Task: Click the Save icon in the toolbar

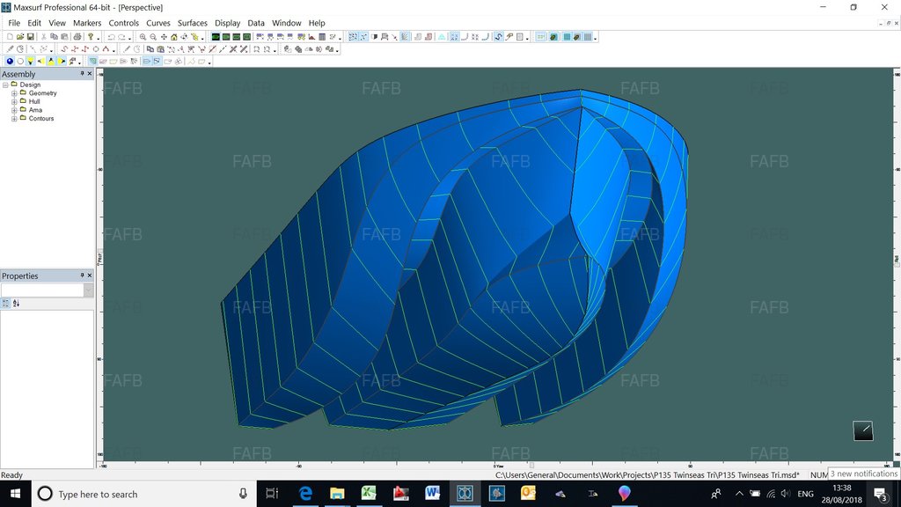Action: coord(31,37)
